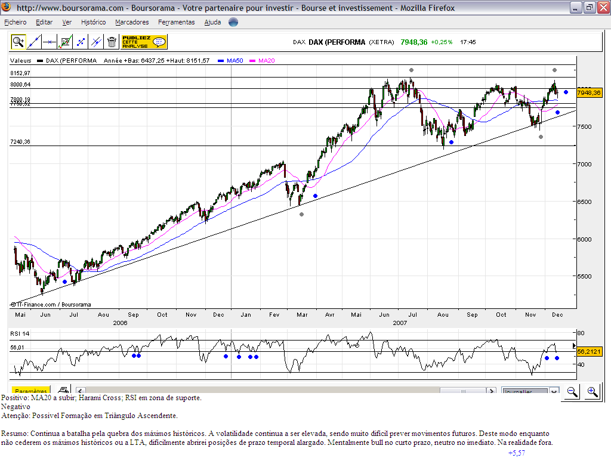Click the Publiez cette analyse button
This screenshot has width=611, height=458.
coord(144,42)
